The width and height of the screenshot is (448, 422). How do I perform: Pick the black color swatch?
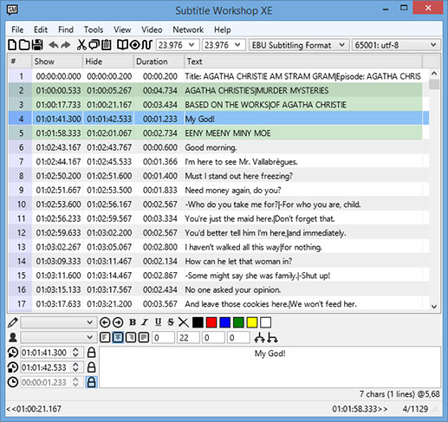click(198, 322)
